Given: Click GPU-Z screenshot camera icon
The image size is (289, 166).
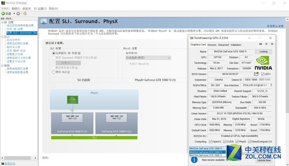Looking at the screenshot, I should (261, 44).
